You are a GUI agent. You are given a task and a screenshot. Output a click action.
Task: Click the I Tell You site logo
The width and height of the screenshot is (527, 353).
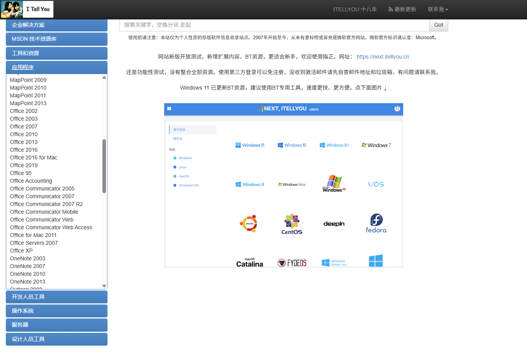click(27, 9)
